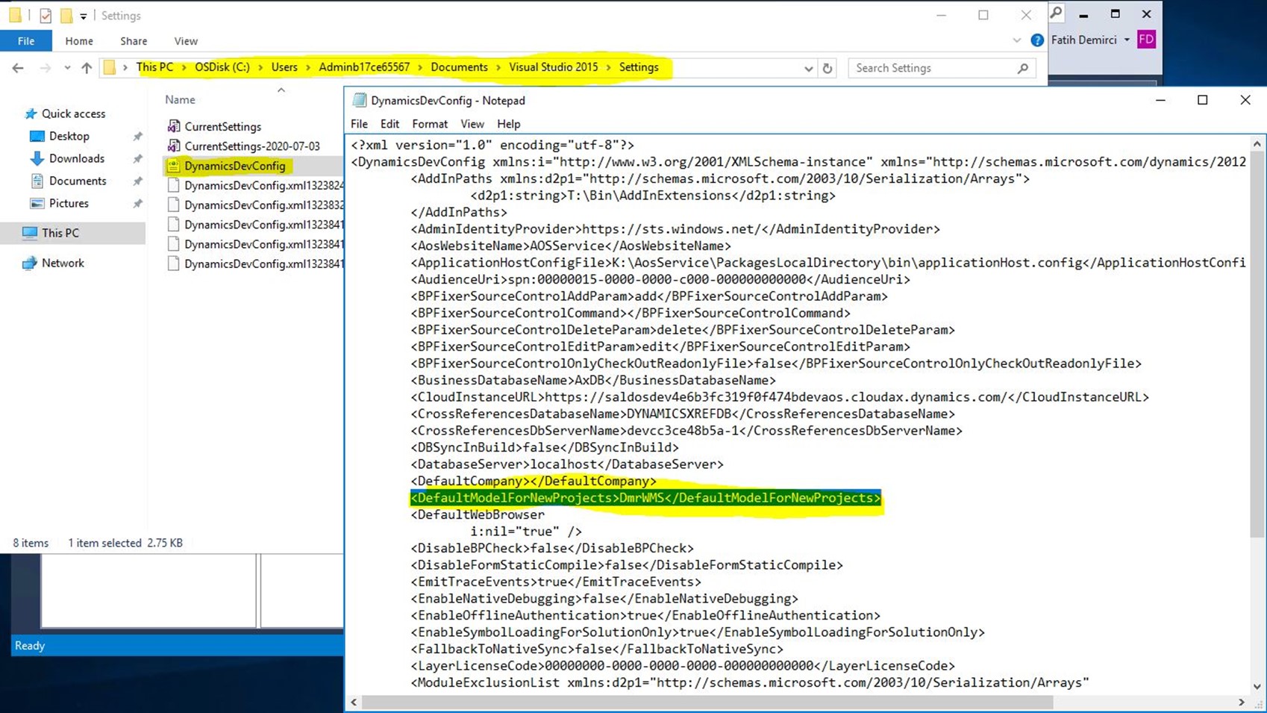Open the chevron after Visual Studio 2015

click(609, 67)
